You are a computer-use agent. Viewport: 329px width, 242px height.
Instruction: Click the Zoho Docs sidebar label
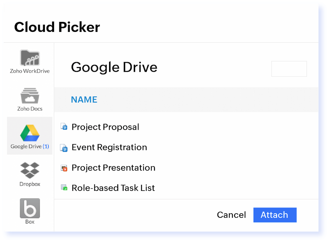(30, 109)
